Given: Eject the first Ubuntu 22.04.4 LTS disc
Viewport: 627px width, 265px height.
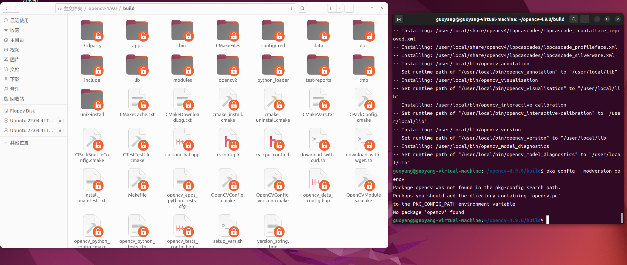Looking at the screenshot, I should click(x=60, y=121).
